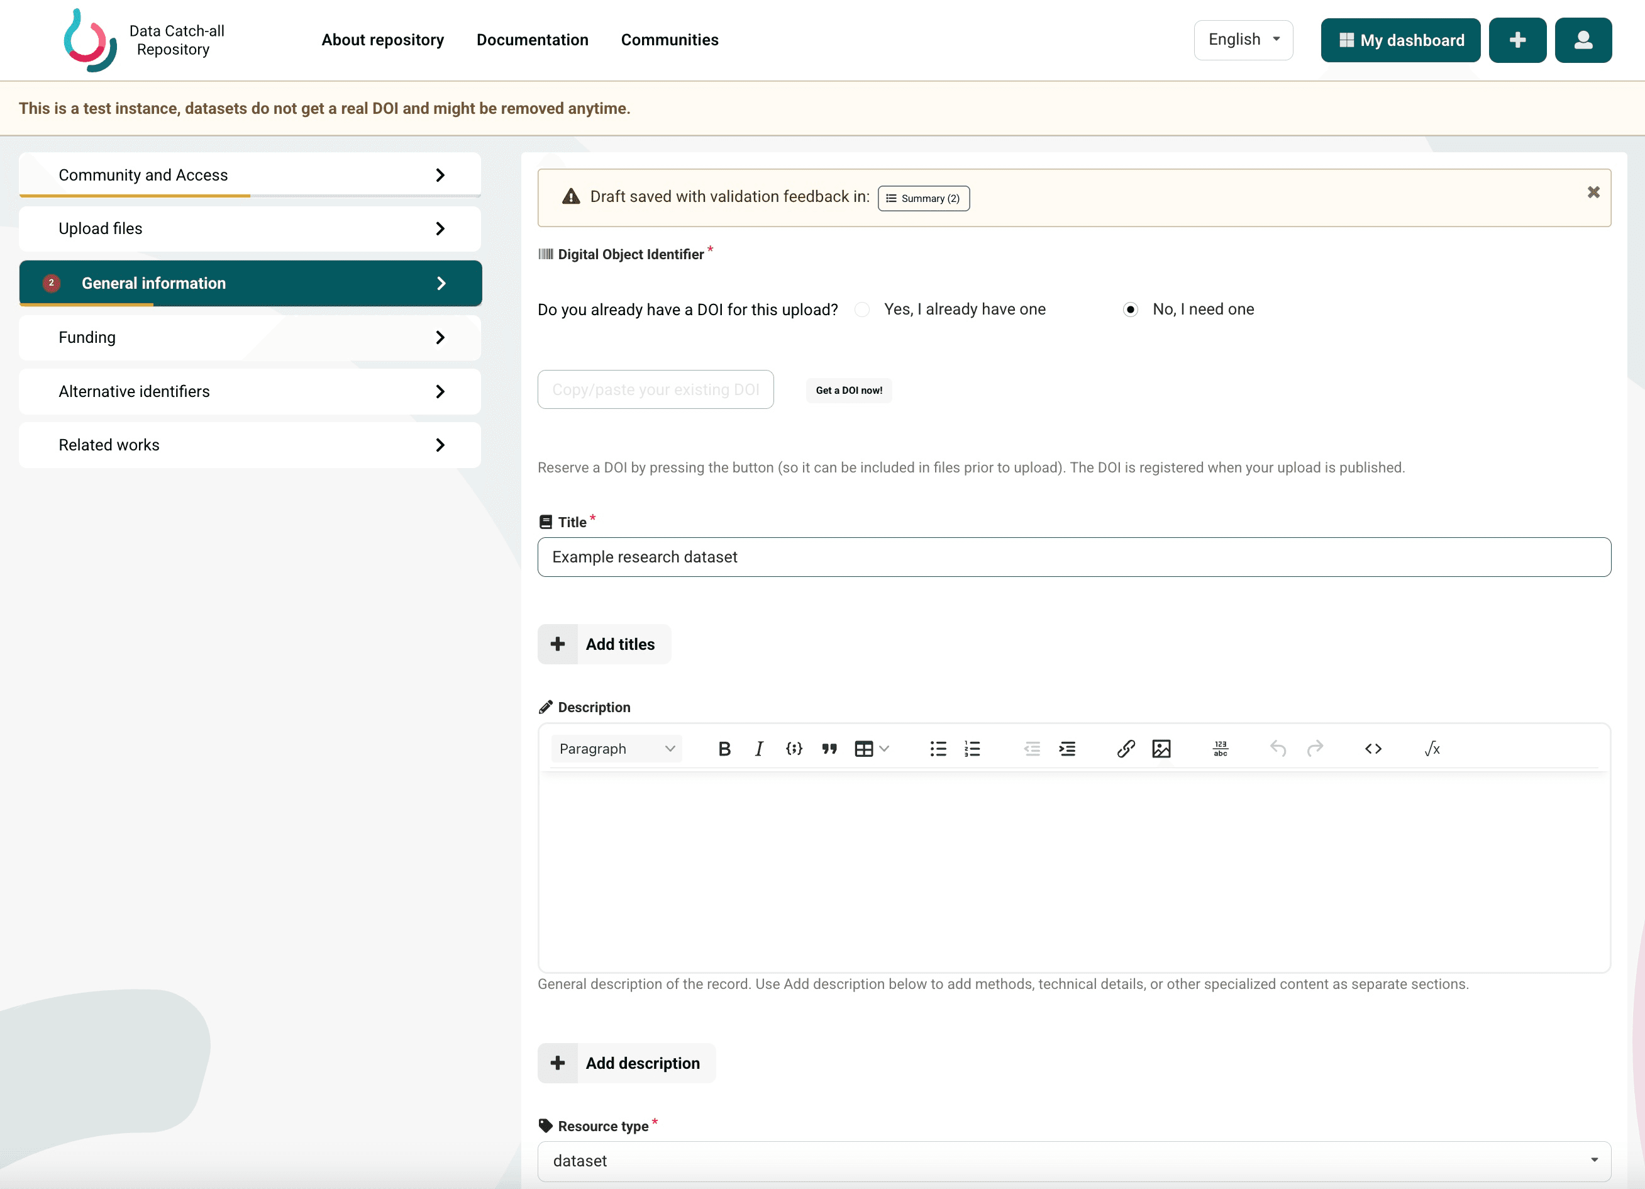Select 'Yes, I already have one' radio
This screenshot has width=1645, height=1189.
pyautogui.click(x=861, y=310)
